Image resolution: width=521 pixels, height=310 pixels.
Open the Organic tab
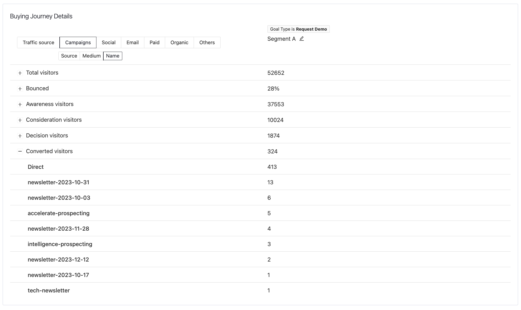179,43
